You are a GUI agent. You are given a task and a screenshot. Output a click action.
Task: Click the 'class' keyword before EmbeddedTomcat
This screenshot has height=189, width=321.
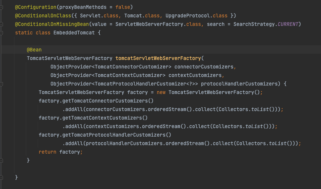pos(43,33)
